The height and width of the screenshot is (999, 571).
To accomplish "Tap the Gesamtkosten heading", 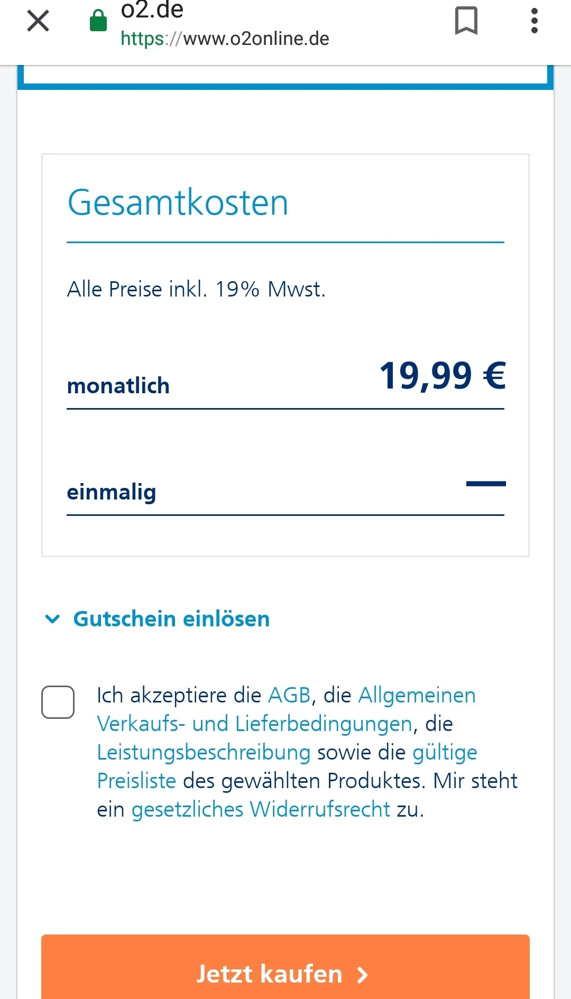I will [x=178, y=202].
